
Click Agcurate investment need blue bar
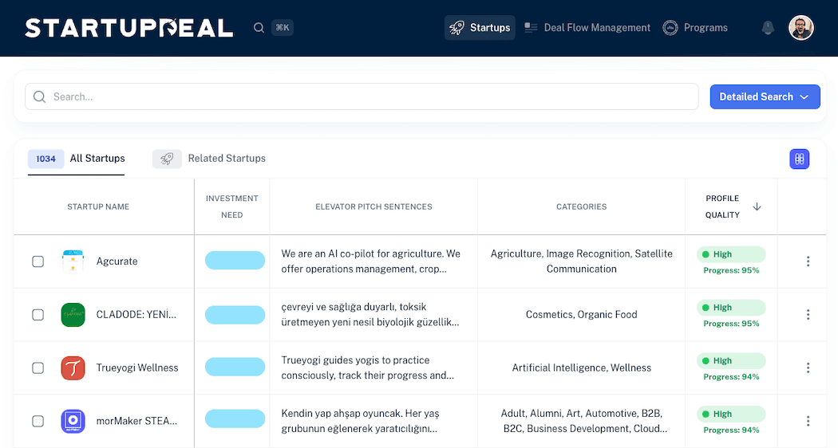235,260
